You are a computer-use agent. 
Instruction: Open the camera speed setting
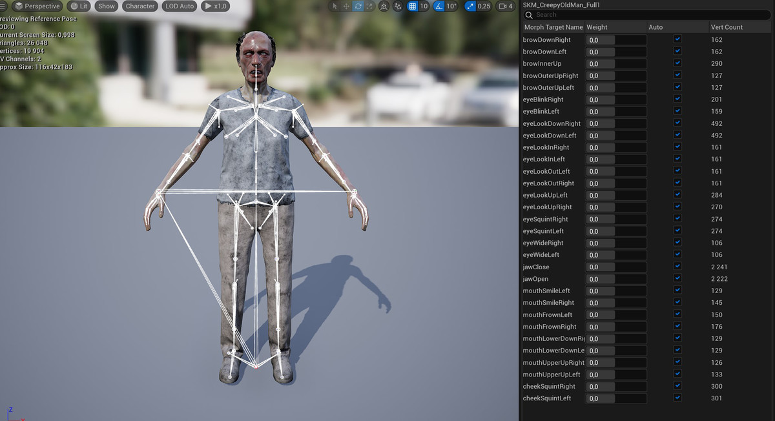[x=506, y=6]
